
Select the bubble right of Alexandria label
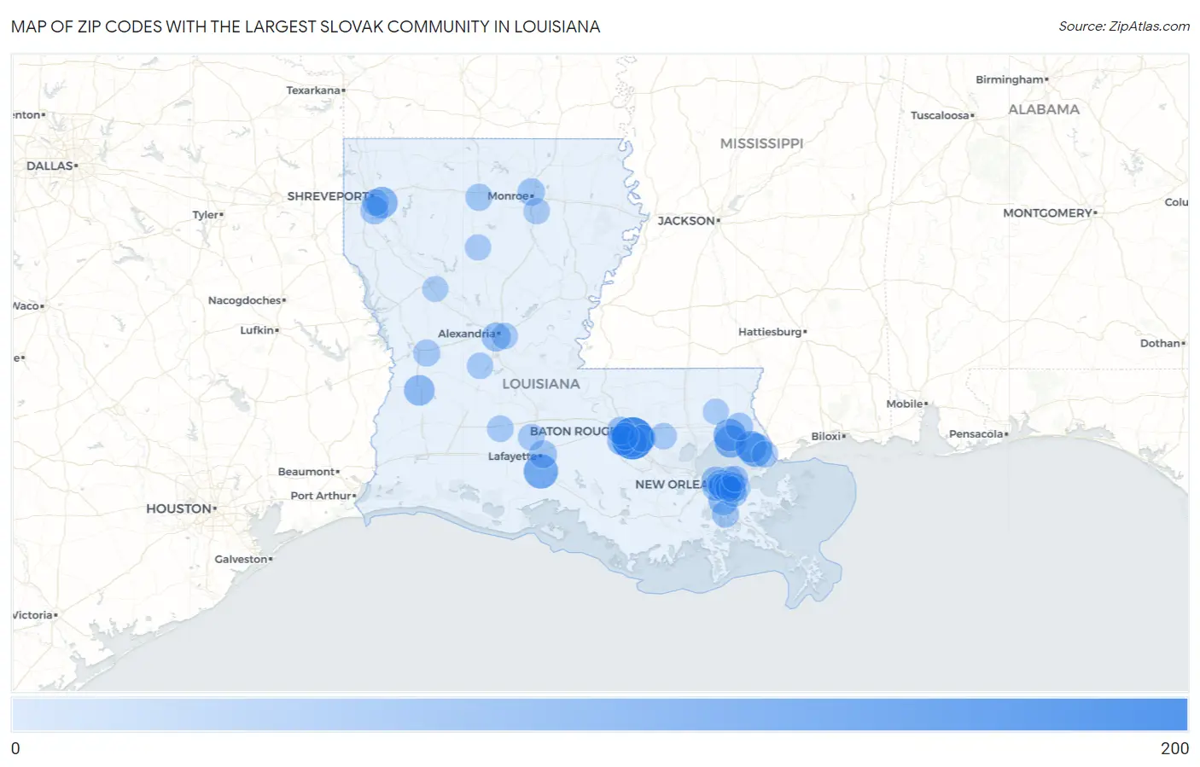[504, 336]
